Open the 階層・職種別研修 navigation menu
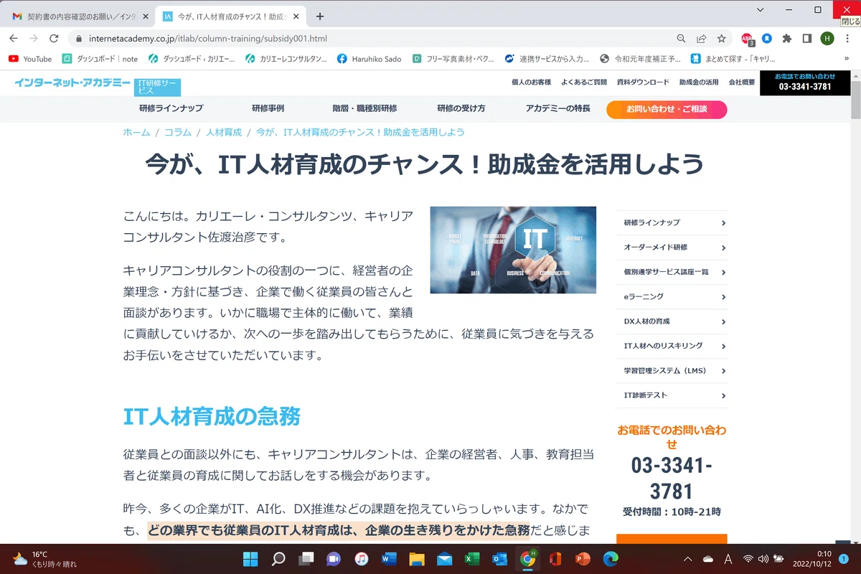Image resolution: width=861 pixels, height=574 pixels. pos(364,108)
